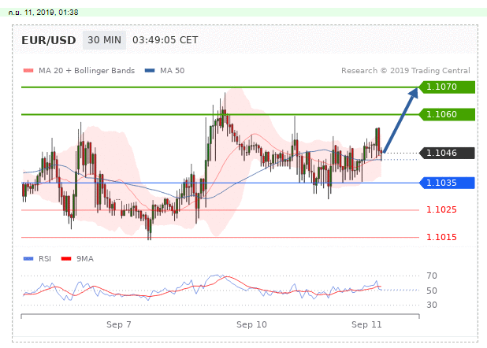The height and width of the screenshot is (348, 487).
Task: Click the Sep 10 date axis label
Action: point(252,324)
